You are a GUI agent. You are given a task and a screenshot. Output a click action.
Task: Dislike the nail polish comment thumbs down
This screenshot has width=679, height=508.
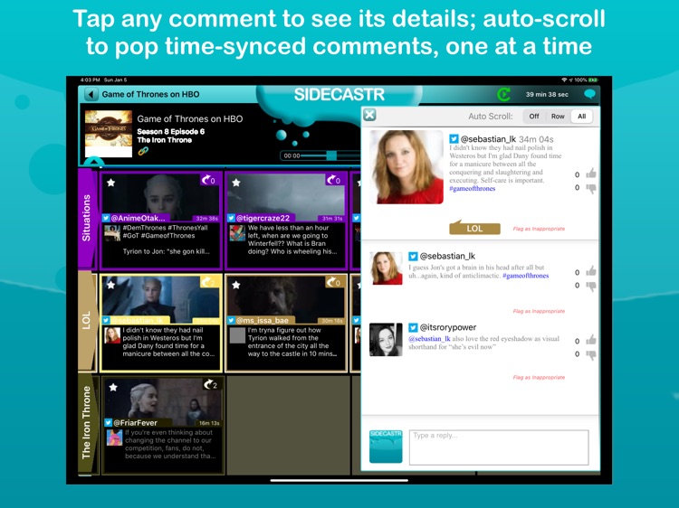click(590, 189)
